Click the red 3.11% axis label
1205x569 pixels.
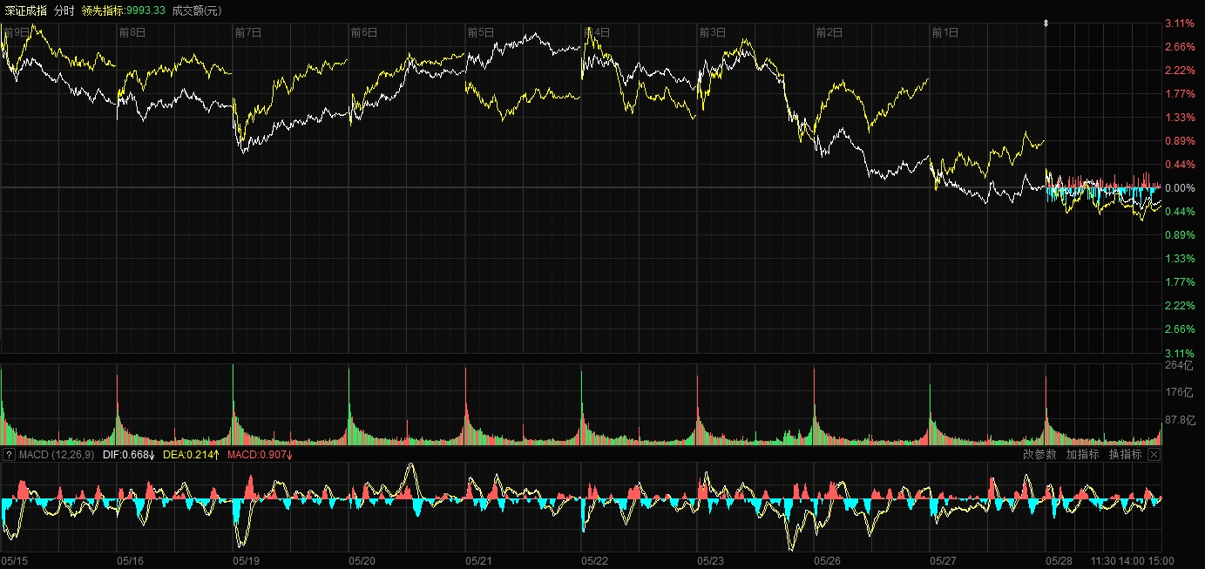pyautogui.click(x=1179, y=23)
